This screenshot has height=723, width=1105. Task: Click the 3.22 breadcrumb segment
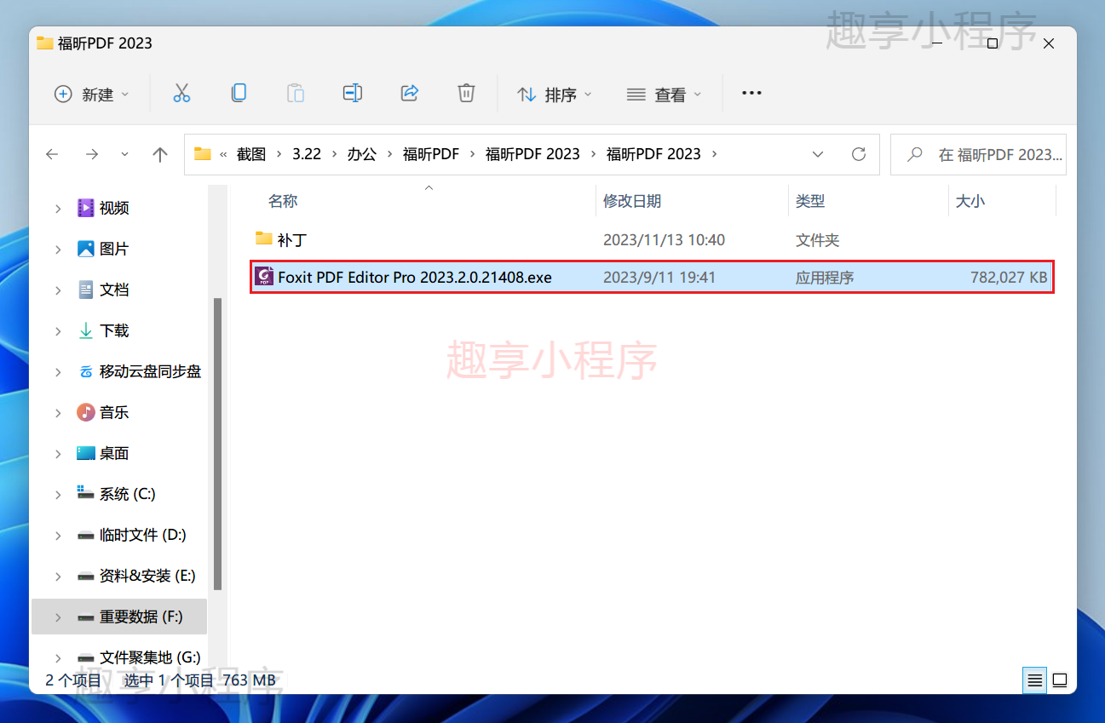tap(307, 154)
